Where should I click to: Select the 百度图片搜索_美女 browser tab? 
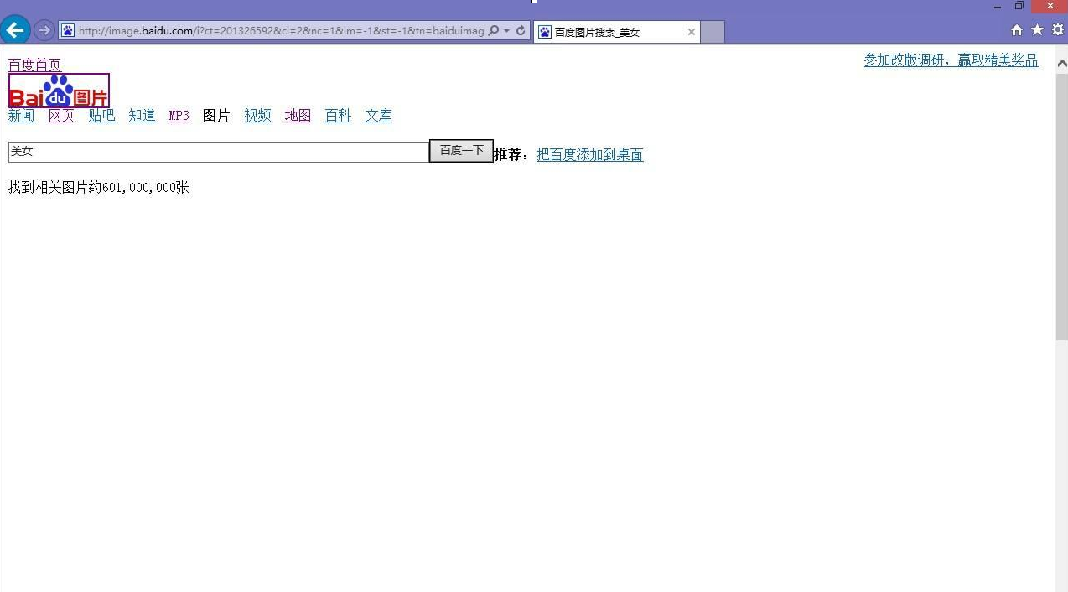pyautogui.click(x=612, y=31)
